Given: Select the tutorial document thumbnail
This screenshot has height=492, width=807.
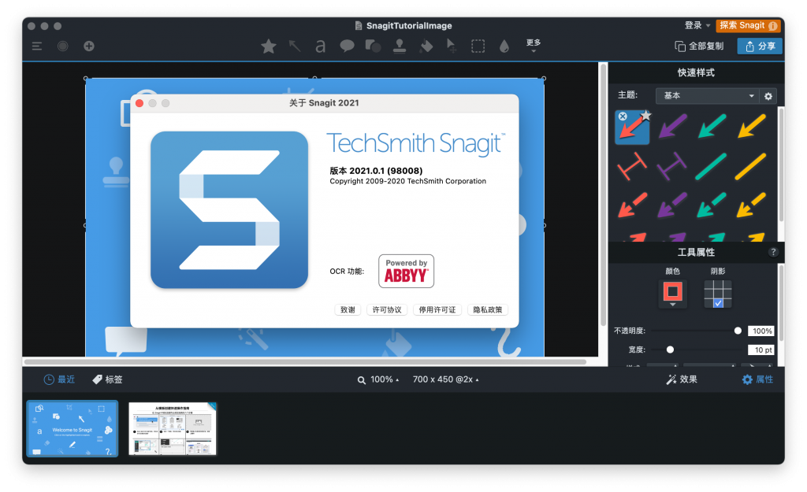Looking at the screenshot, I should coord(173,429).
